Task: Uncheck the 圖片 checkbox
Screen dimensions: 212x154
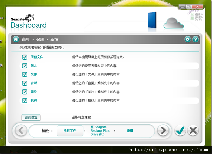Action: pos(25,92)
